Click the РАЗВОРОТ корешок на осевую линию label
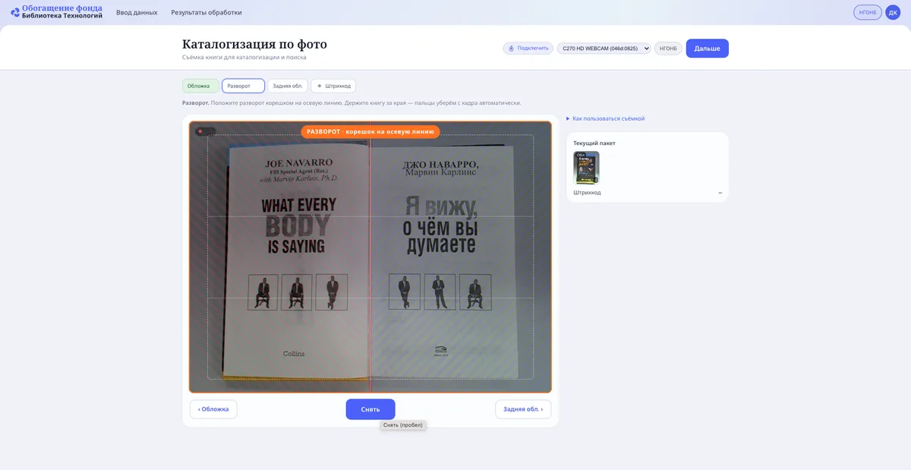This screenshot has width=911, height=470. (x=370, y=131)
